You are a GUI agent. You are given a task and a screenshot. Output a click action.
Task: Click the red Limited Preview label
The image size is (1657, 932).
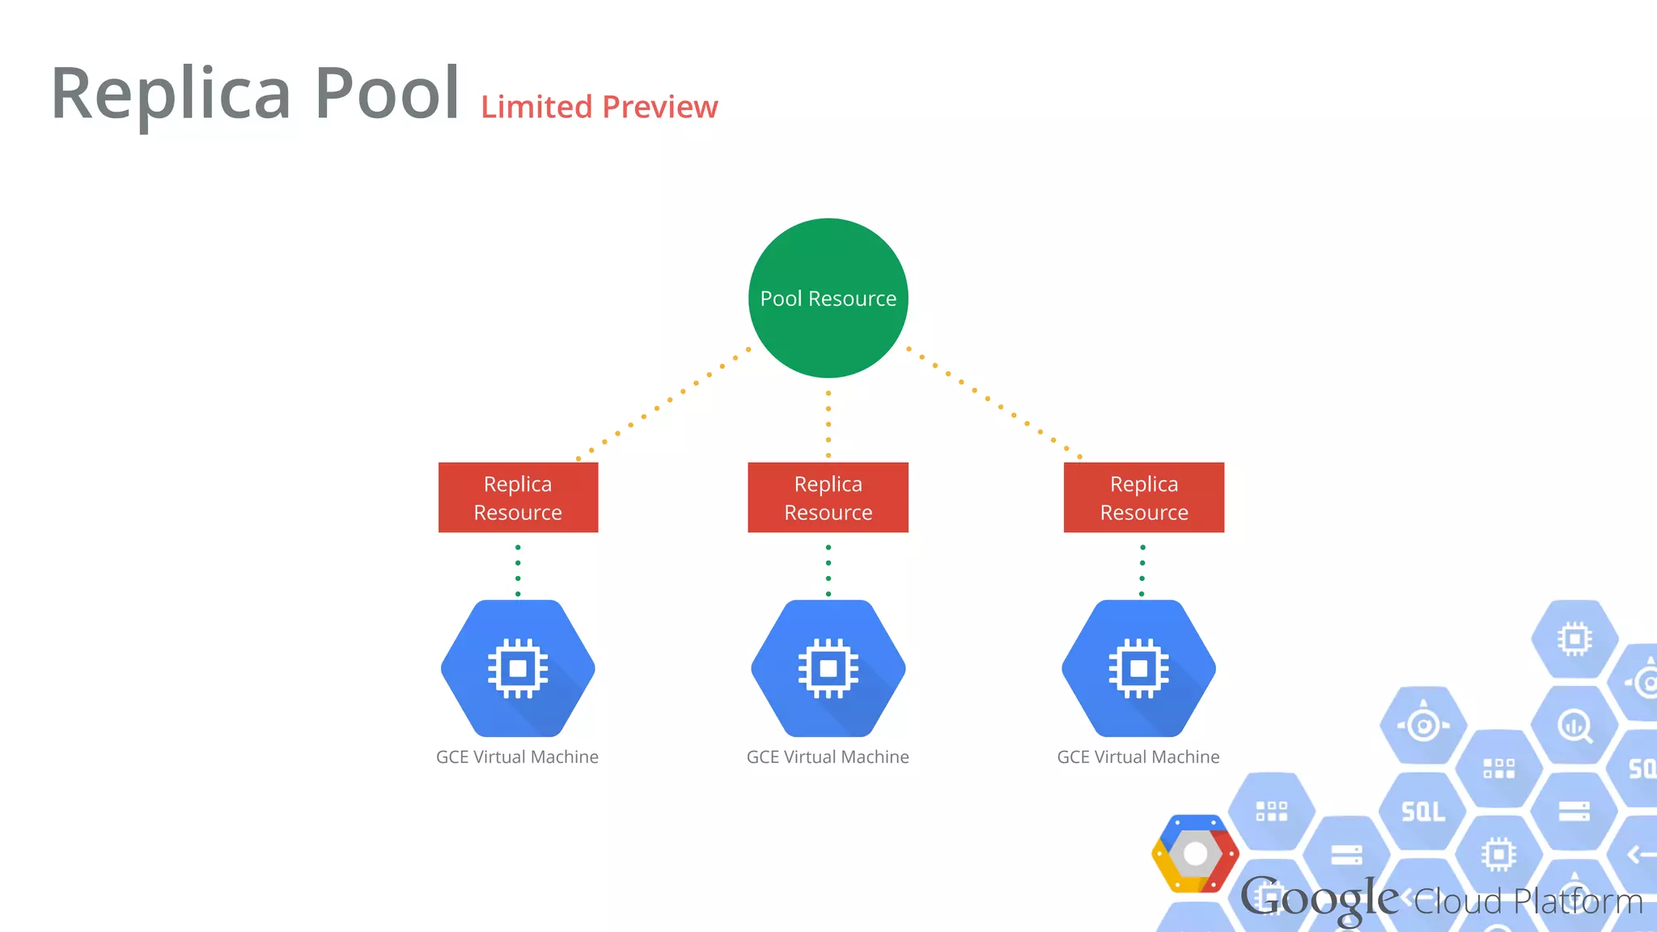pos(599,107)
